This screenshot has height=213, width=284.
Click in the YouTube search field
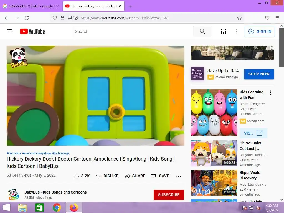click(133, 31)
